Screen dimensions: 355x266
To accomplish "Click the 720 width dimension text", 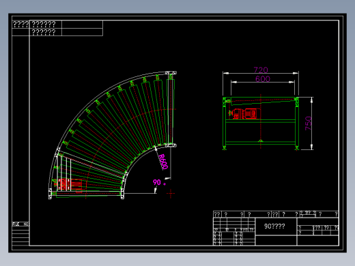I will pos(261,70).
